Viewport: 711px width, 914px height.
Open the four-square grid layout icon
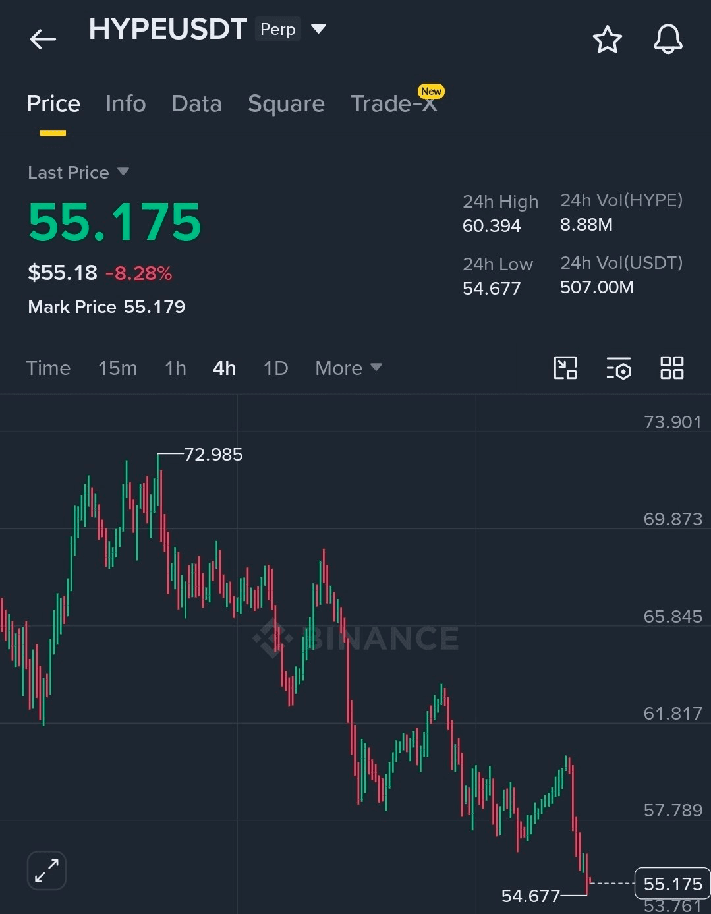pos(671,368)
